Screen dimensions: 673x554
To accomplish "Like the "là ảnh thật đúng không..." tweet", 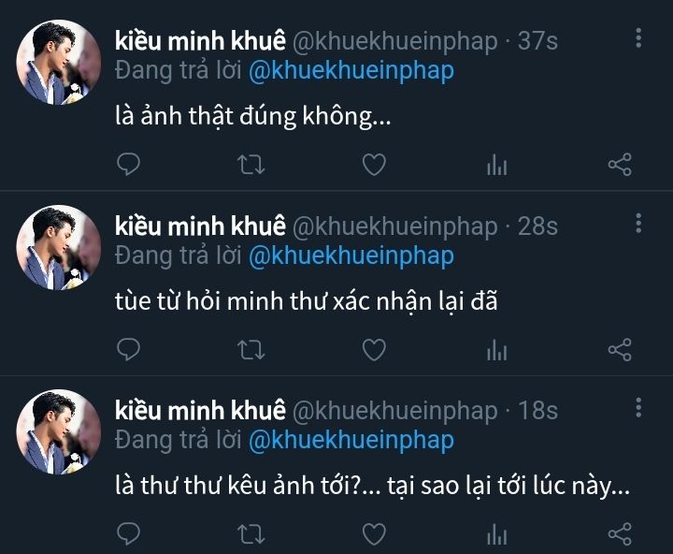I will click(x=374, y=166).
